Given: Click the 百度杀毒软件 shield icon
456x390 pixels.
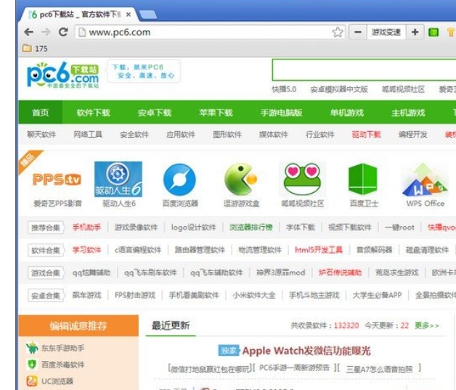Looking at the screenshot, I should [32, 364].
